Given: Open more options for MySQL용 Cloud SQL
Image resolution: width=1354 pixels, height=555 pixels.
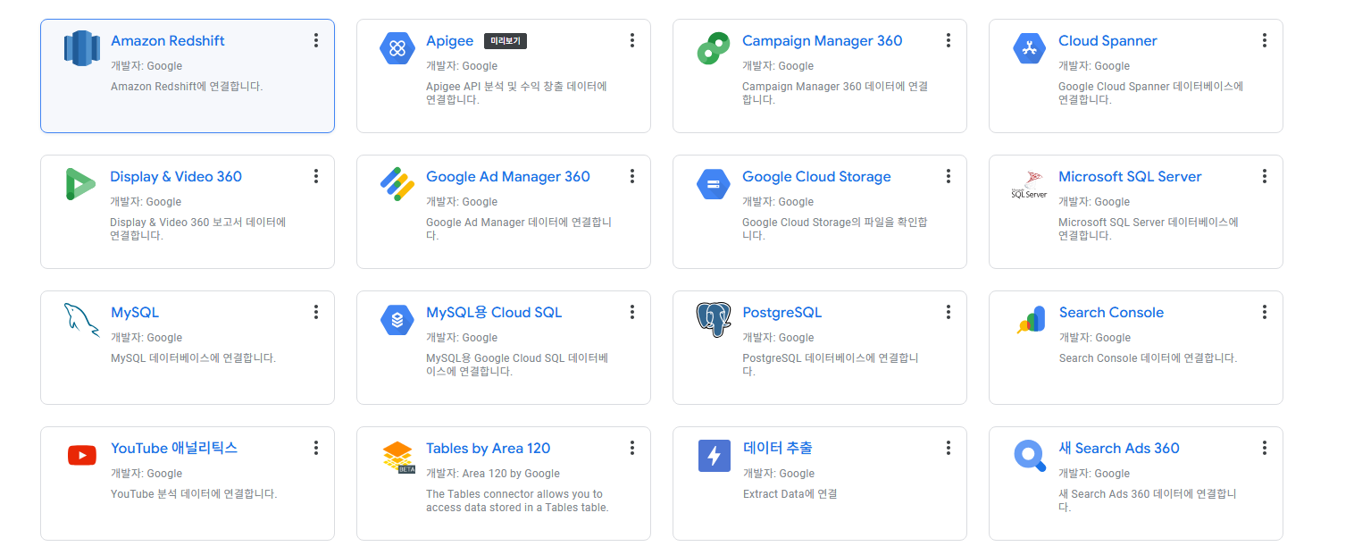Looking at the screenshot, I should pos(632,312).
